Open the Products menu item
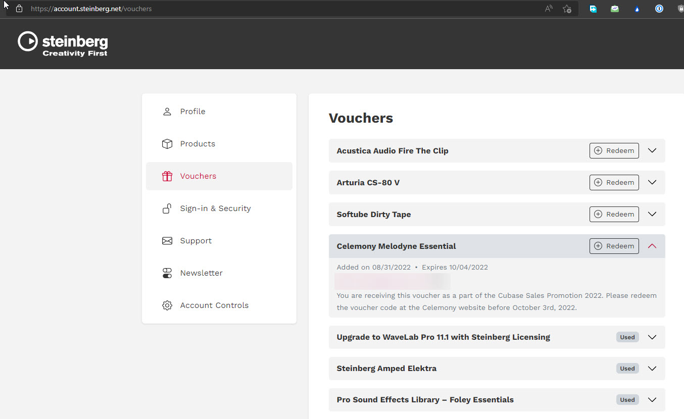The height and width of the screenshot is (419, 684). point(198,144)
